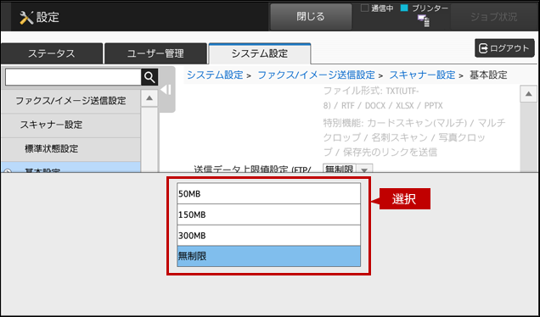Image resolution: width=540 pixels, height=317 pixels.
Task: Switch to the ステータス tab
Action: (51, 53)
